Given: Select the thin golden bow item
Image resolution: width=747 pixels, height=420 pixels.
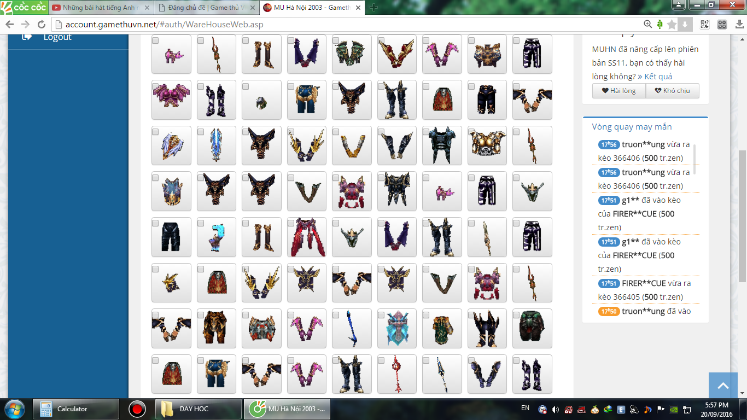Looking at the screenshot, I should click(x=487, y=237).
